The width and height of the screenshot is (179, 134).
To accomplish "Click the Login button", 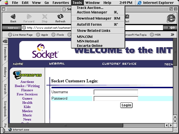I will 126,105.
